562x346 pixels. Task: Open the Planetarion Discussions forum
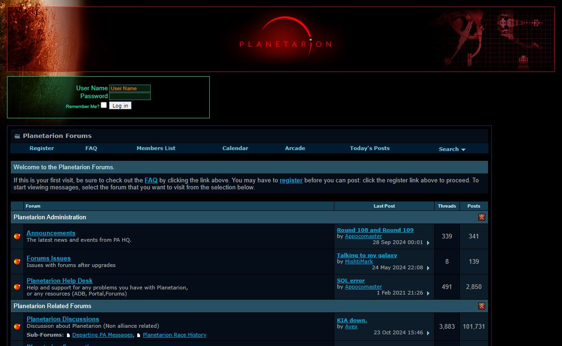point(63,319)
